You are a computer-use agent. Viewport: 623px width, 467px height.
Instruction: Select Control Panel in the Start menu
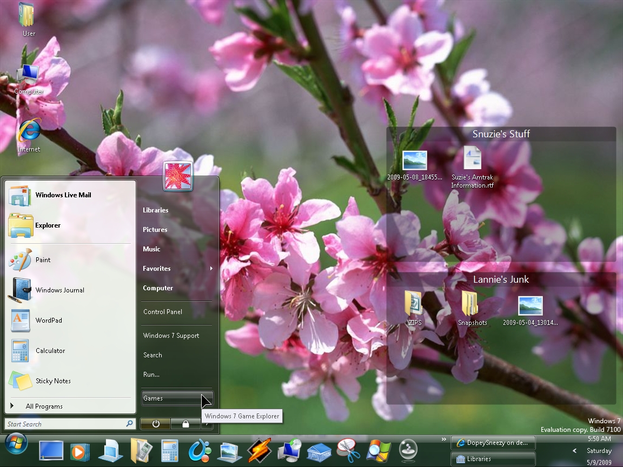[x=161, y=312]
